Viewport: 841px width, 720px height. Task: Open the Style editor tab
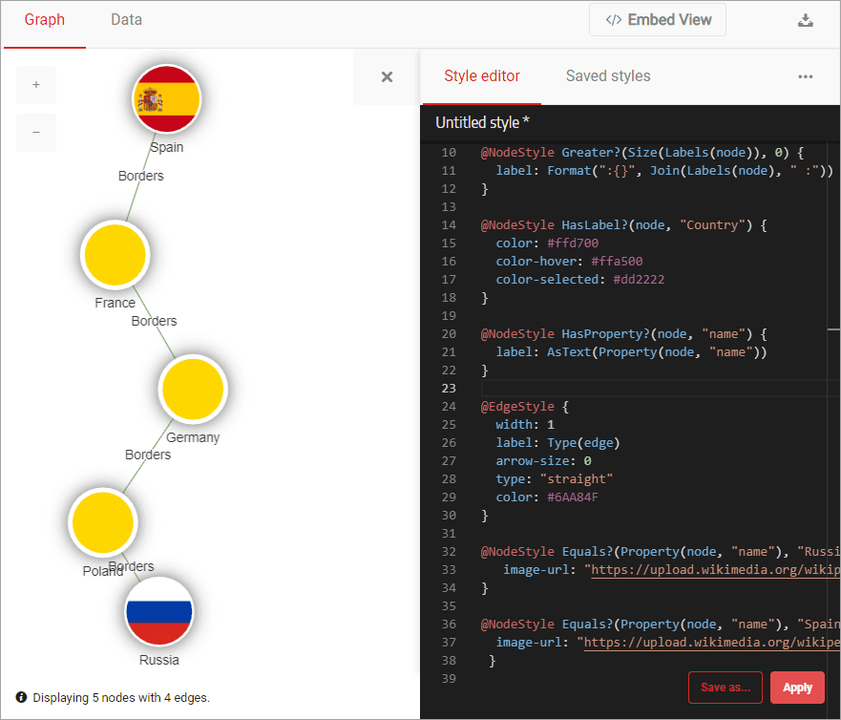click(x=482, y=76)
